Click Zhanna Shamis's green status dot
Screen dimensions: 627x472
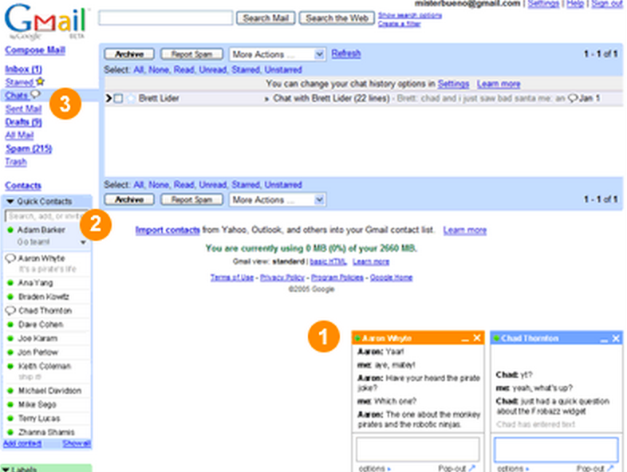pyautogui.click(x=10, y=432)
